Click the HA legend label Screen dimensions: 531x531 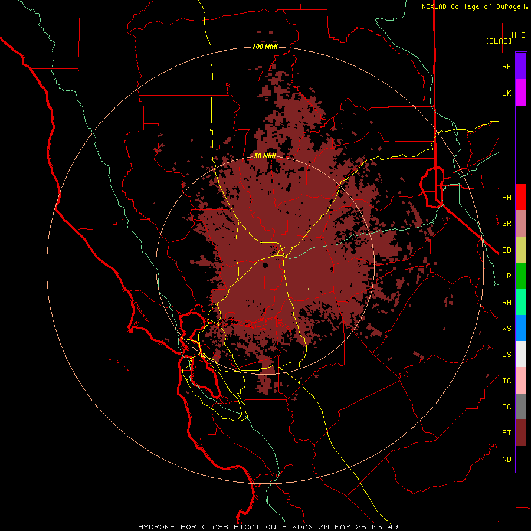(x=507, y=198)
